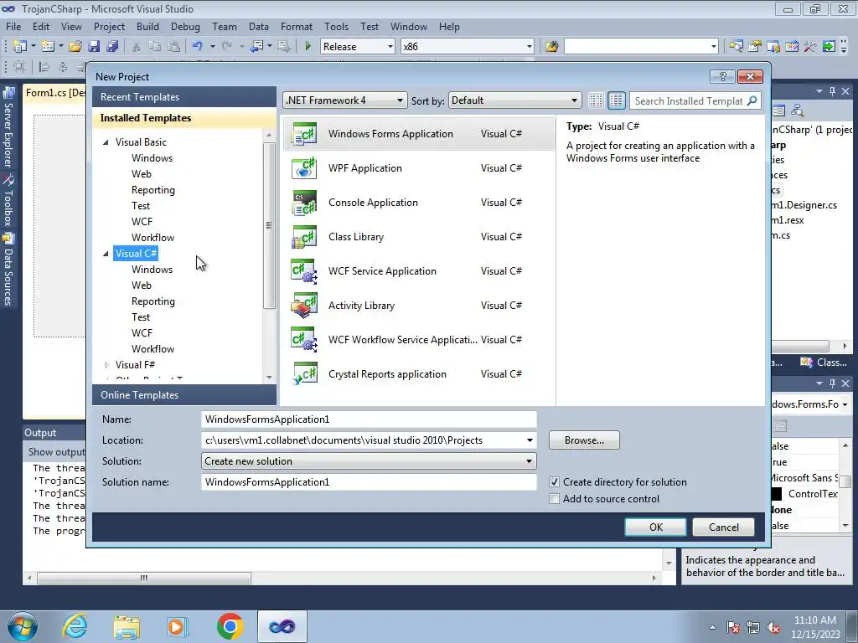858x643 pixels.
Task: Click the Solution name input field
Action: [x=369, y=481]
